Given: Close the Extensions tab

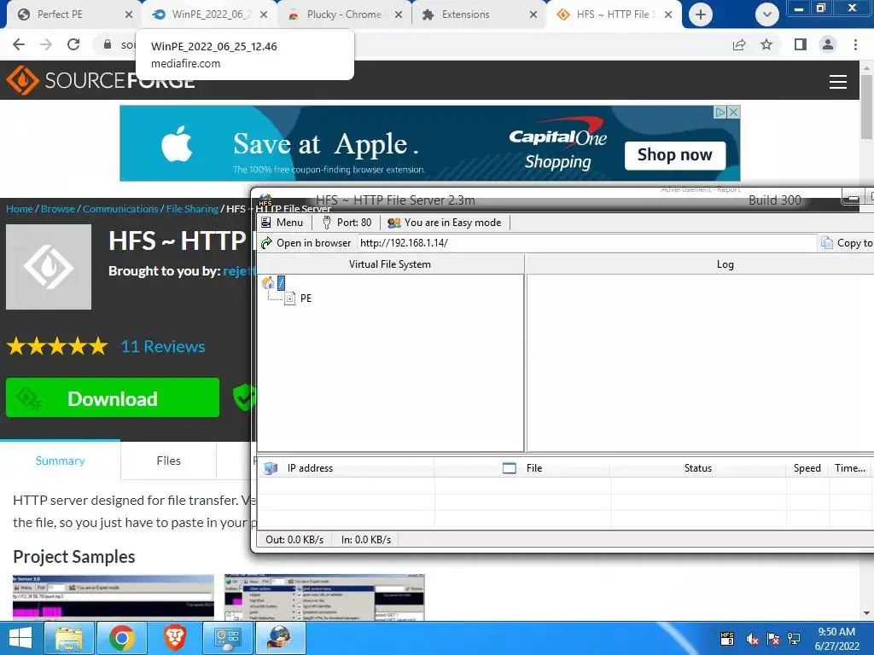Looking at the screenshot, I should pyautogui.click(x=533, y=14).
